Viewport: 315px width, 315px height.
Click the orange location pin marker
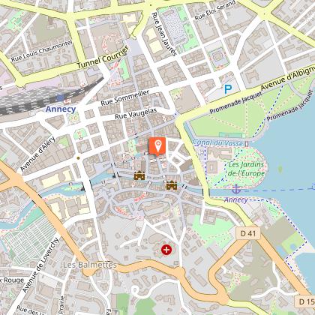pos(157,146)
